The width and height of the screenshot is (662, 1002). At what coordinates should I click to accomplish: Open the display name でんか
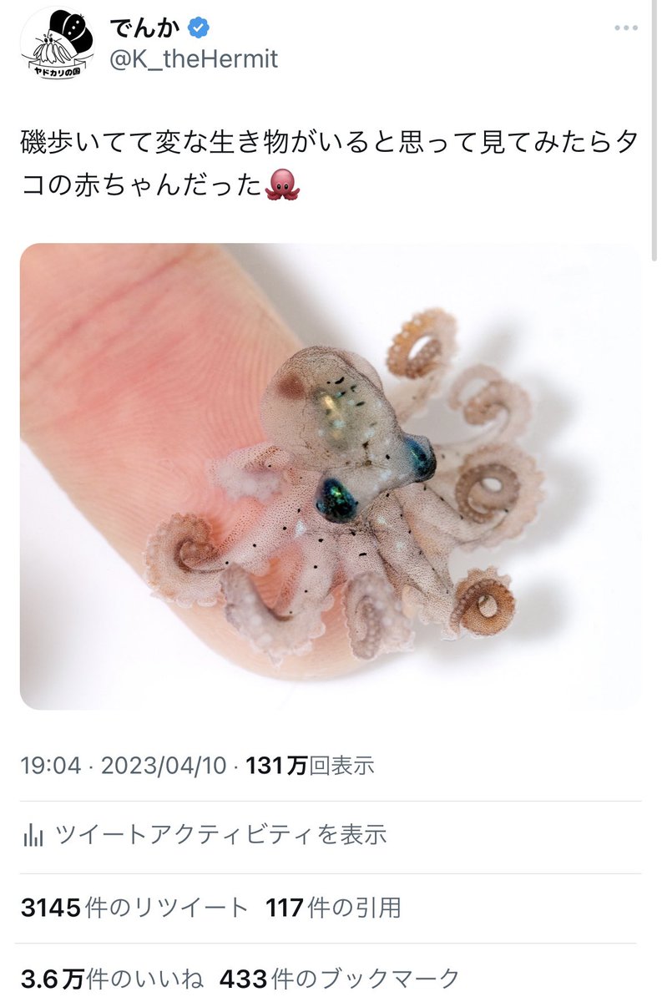145,28
